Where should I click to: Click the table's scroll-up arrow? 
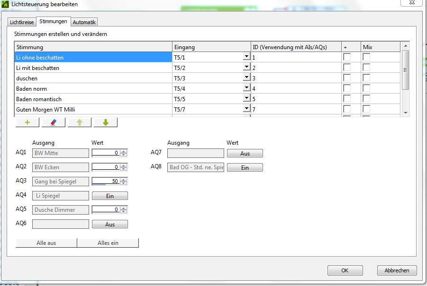406,46
